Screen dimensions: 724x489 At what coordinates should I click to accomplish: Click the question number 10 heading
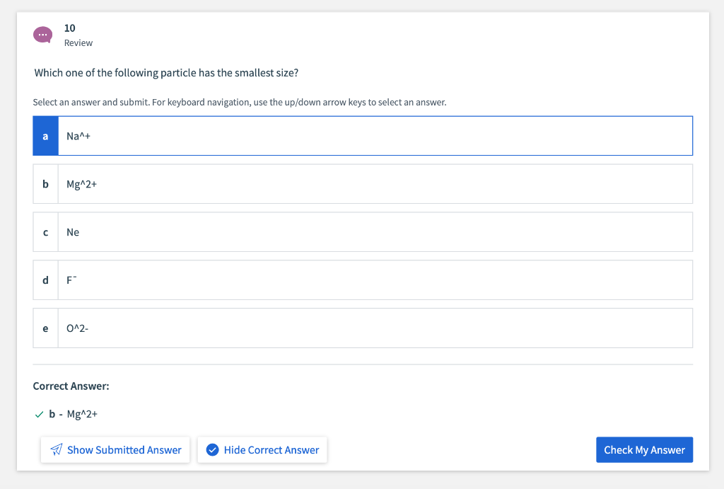69,28
